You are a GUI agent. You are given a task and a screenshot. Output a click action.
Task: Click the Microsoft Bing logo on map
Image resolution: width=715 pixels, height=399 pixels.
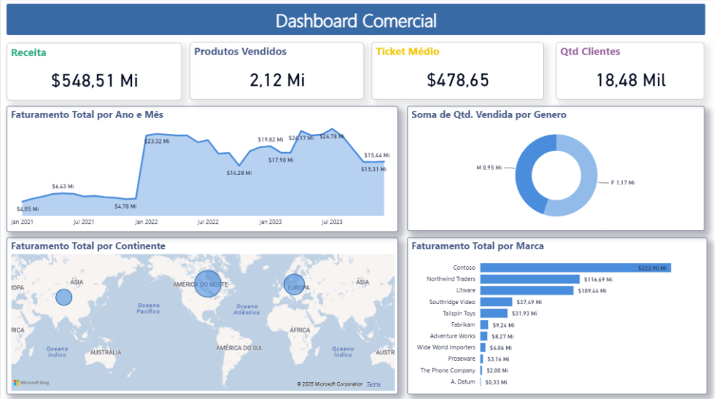pyautogui.click(x=31, y=382)
